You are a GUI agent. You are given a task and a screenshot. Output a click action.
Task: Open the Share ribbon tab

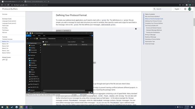tap(39, 36)
